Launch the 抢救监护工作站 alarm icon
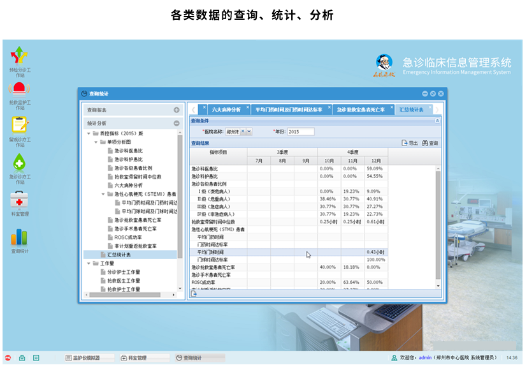Image resolution: width=527 pixels, height=379 pixels. point(20,89)
